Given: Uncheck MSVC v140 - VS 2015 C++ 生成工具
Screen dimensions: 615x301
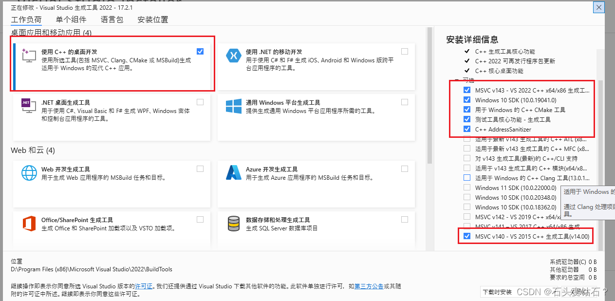Looking at the screenshot, I should (467, 236).
